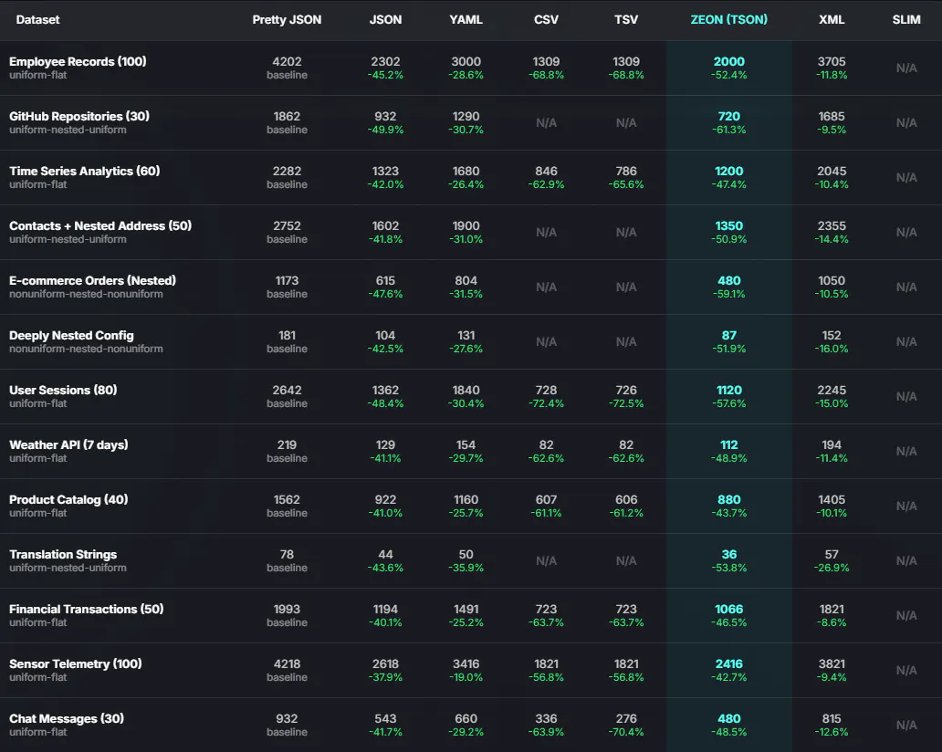Viewport: 942px width, 752px height.
Task: Click the Deeply Nested Config dataset
Action: tap(71, 335)
